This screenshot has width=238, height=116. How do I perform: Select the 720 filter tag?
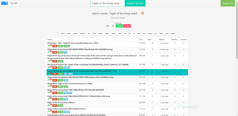point(125,33)
